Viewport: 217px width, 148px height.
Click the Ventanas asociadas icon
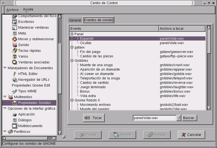click(x=15, y=62)
